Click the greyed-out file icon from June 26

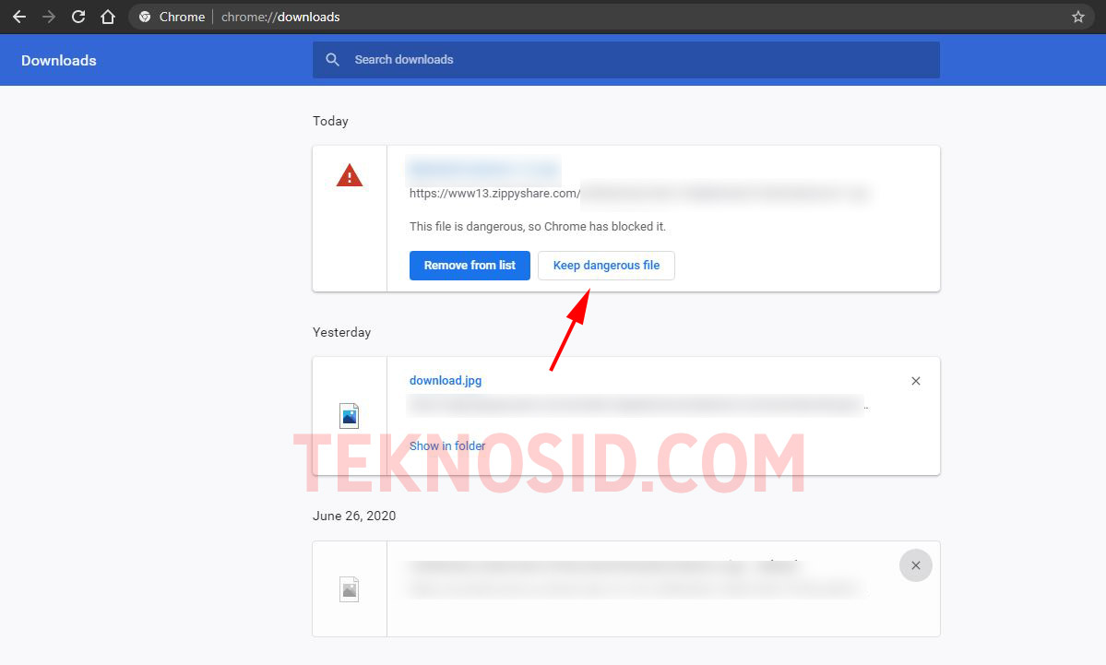[350, 588]
